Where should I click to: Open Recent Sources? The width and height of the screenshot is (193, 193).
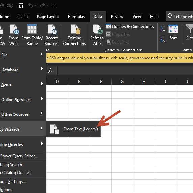coord(51,35)
